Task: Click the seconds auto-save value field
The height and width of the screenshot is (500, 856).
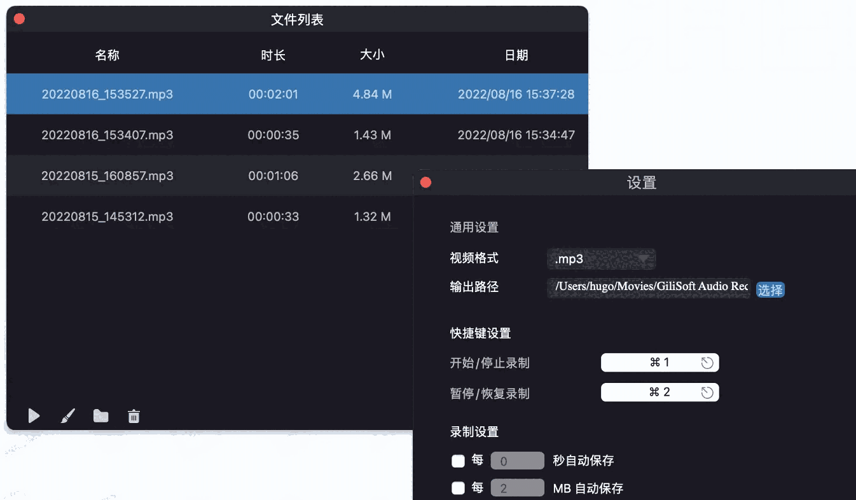Action: 517,460
